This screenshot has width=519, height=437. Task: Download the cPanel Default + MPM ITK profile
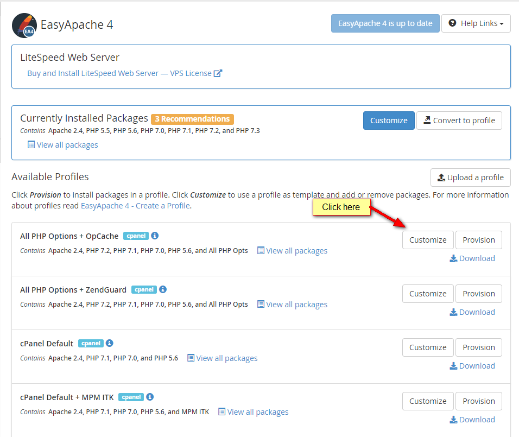point(472,420)
